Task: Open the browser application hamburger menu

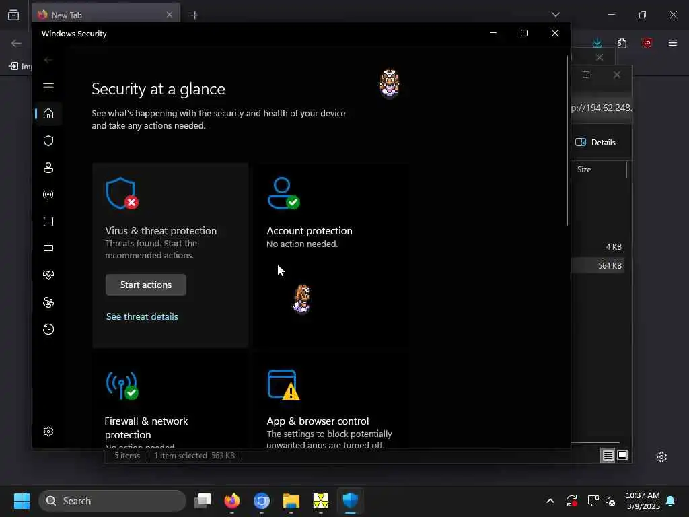Action: pyautogui.click(x=673, y=43)
